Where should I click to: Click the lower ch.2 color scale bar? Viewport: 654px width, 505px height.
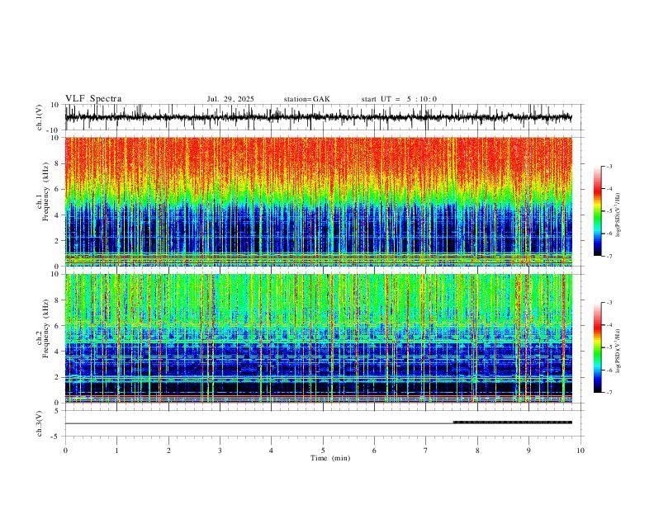click(598, 347)
